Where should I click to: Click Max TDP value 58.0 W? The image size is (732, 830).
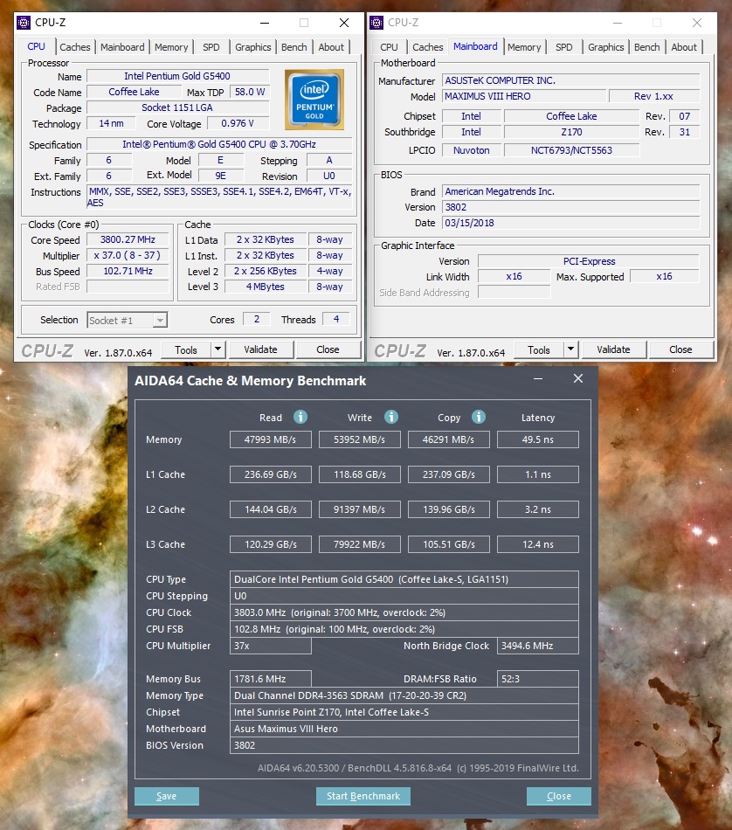tap(249, 92)
